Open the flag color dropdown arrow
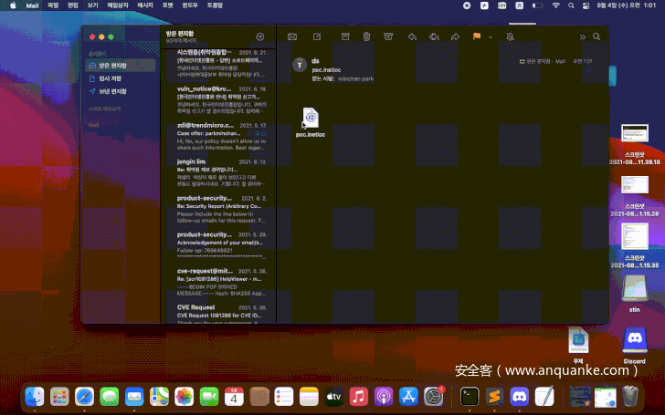Screen dimensions: 665x415 (490, 37)
